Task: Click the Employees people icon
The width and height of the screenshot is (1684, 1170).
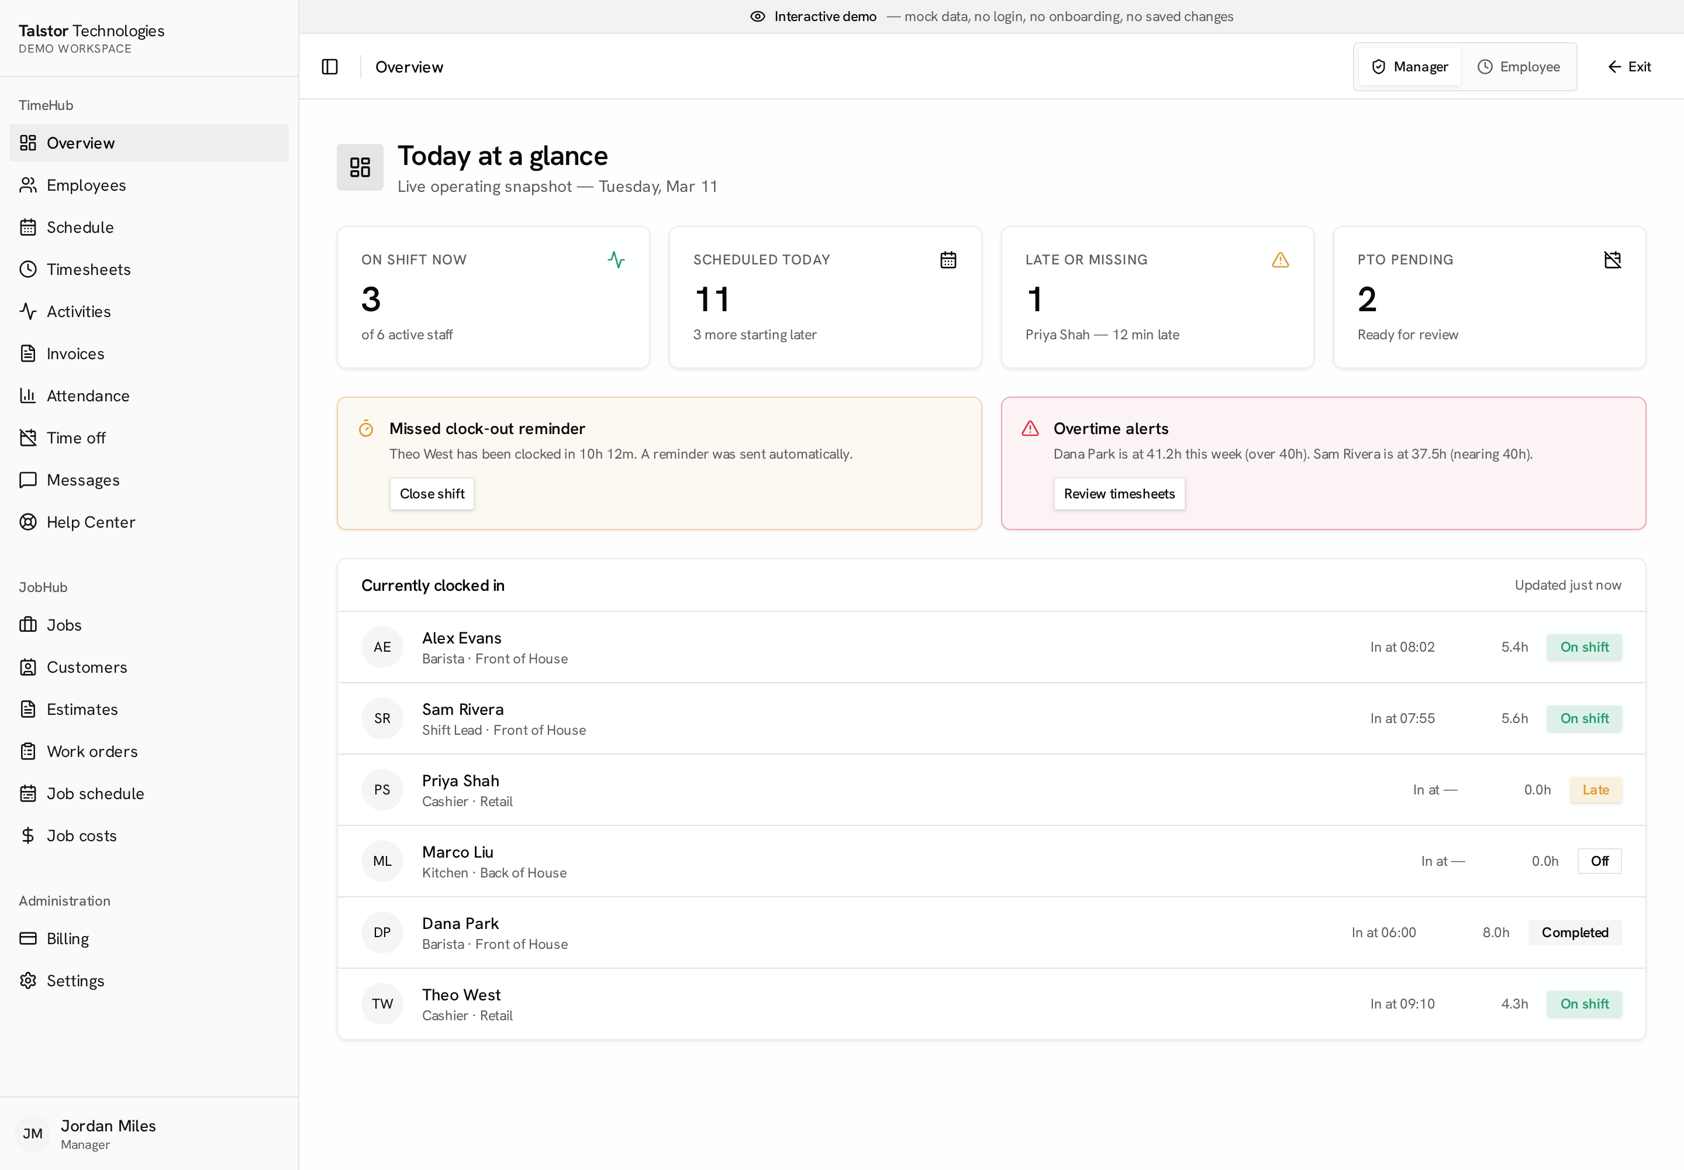Action: point(28,185)
